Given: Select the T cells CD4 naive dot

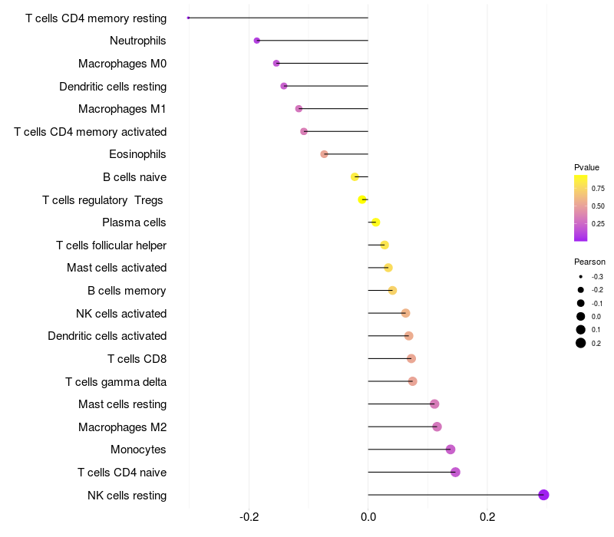Looking at the screenshot, I should coord(455,472).
